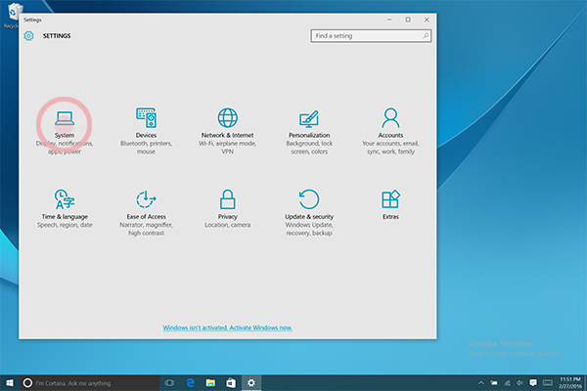Open the Windows Start button

[10, 383]
